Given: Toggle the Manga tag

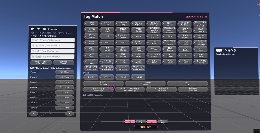Looking at the screenshot, I should 107,49.
